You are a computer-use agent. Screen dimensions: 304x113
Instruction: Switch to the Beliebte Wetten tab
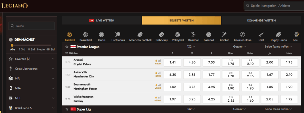(x=181, y=21)
